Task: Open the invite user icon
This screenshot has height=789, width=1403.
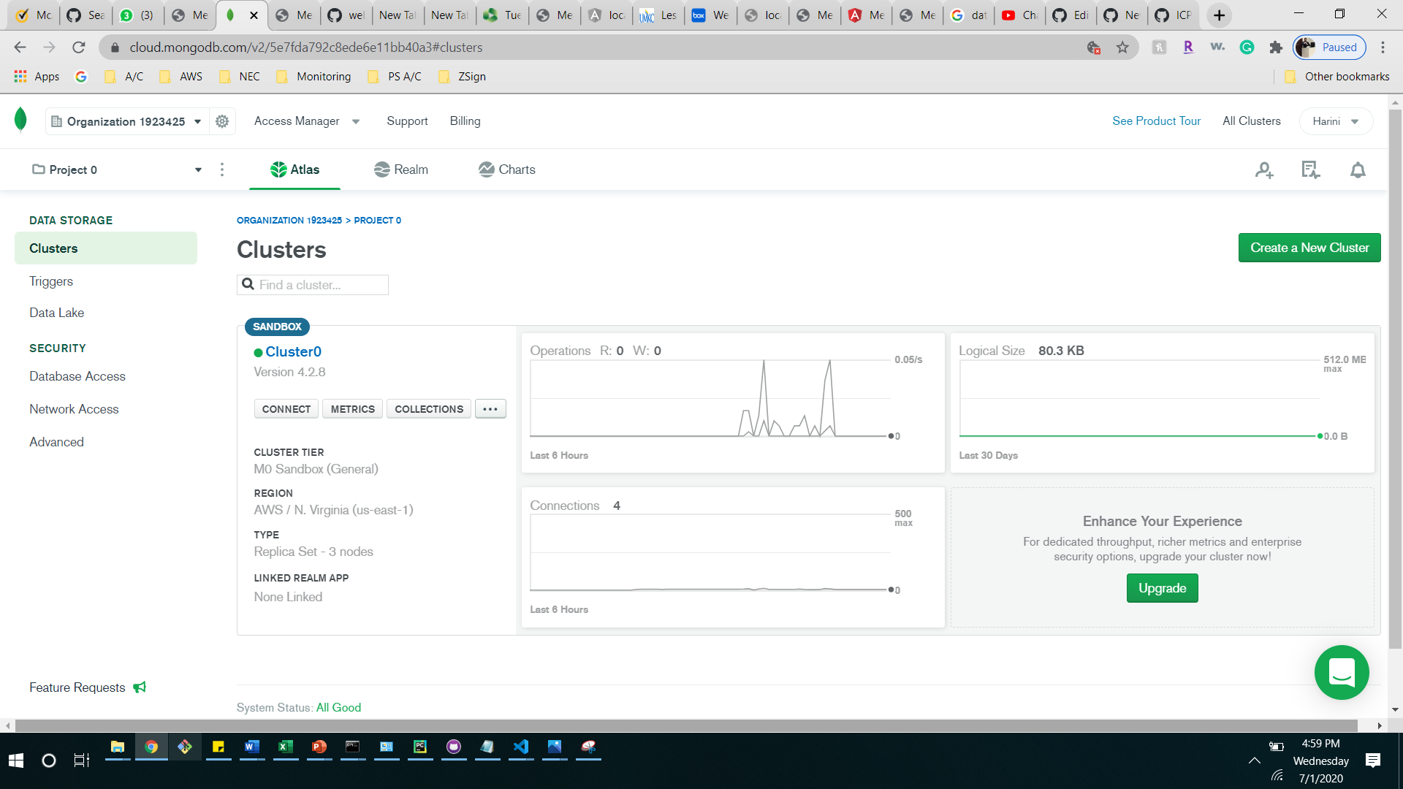Action: click(x=1264, y=170)
